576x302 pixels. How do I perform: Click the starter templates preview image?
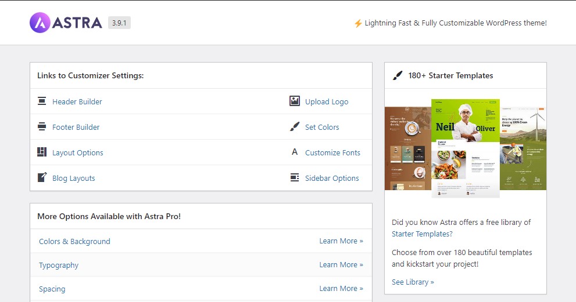[466, 148]
